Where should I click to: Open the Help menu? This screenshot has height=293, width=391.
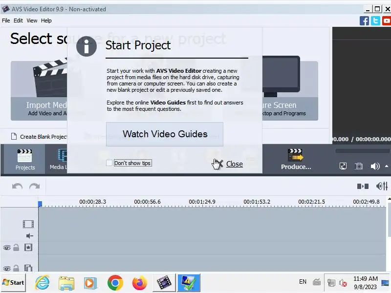pyautogui.click(x=46, y=21)
